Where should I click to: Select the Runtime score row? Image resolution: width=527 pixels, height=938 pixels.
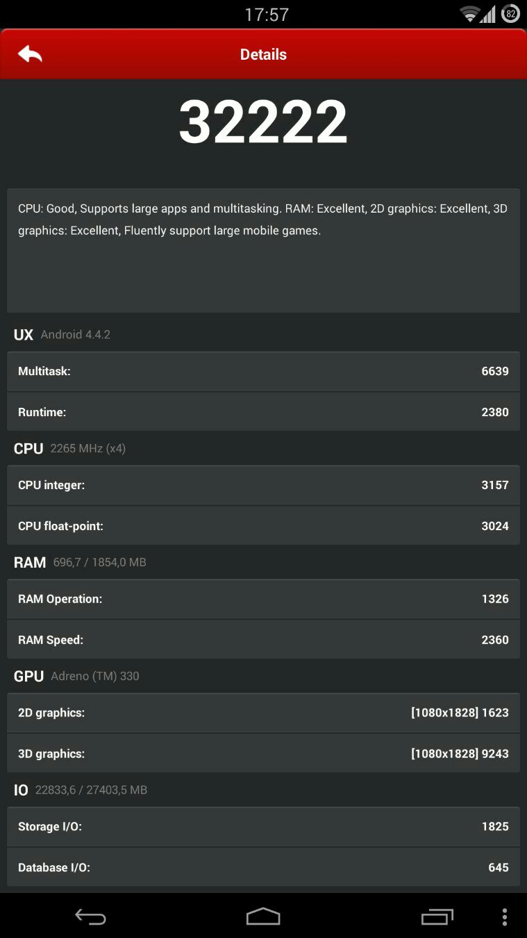click(x=263, y=412)
